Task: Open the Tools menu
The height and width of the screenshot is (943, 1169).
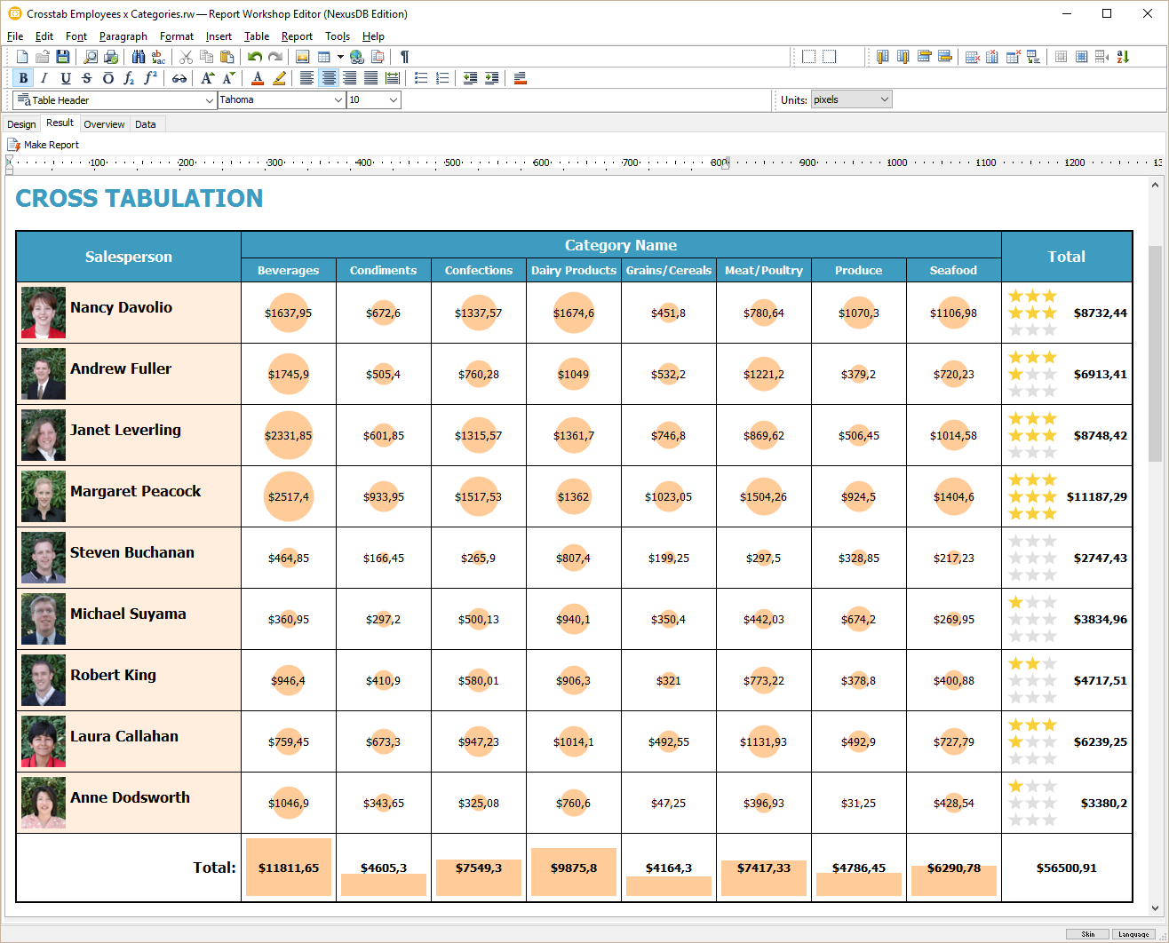Action: pyautogui.click(x=338, y=36)
